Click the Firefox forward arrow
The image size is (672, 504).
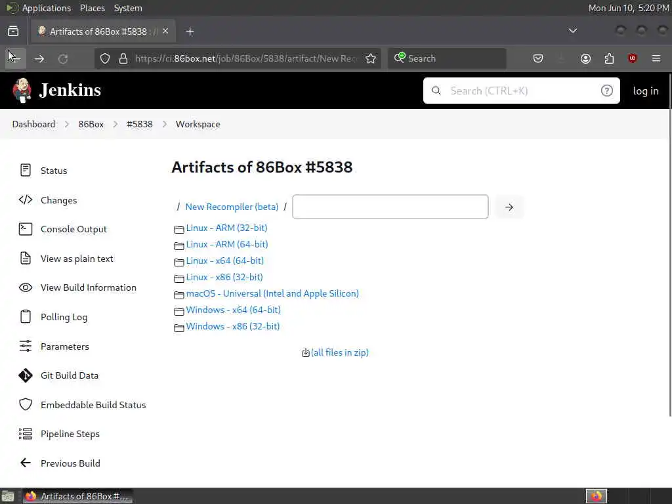39,58
